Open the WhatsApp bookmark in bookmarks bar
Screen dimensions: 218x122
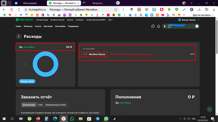point(5,15)
